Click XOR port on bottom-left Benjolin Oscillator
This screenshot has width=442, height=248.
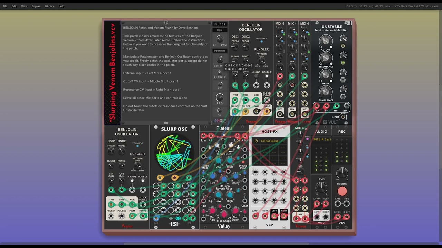pos(132,205)
